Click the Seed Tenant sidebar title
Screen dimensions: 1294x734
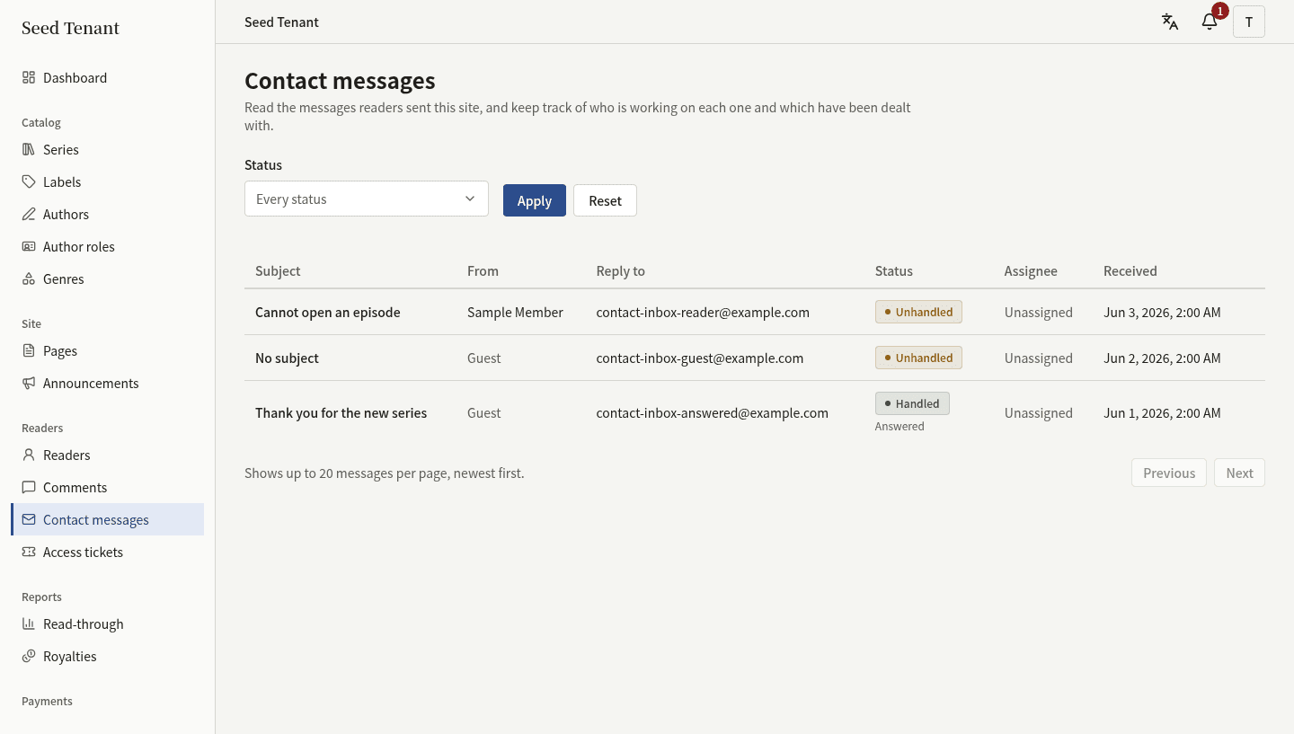coord(70,28)
